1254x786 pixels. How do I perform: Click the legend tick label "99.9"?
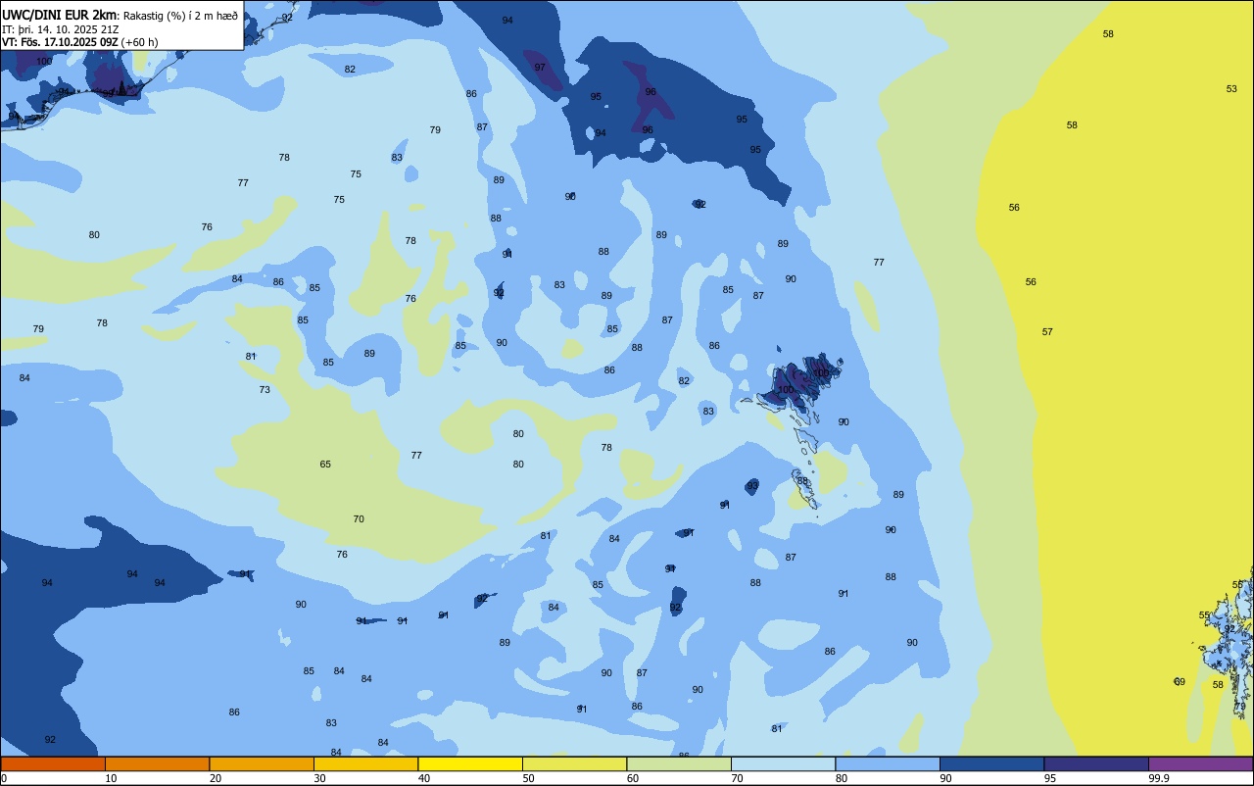pos(1159,778)
